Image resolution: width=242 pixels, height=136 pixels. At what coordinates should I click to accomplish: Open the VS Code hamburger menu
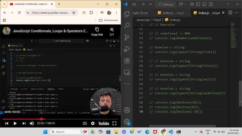(134, 4)
